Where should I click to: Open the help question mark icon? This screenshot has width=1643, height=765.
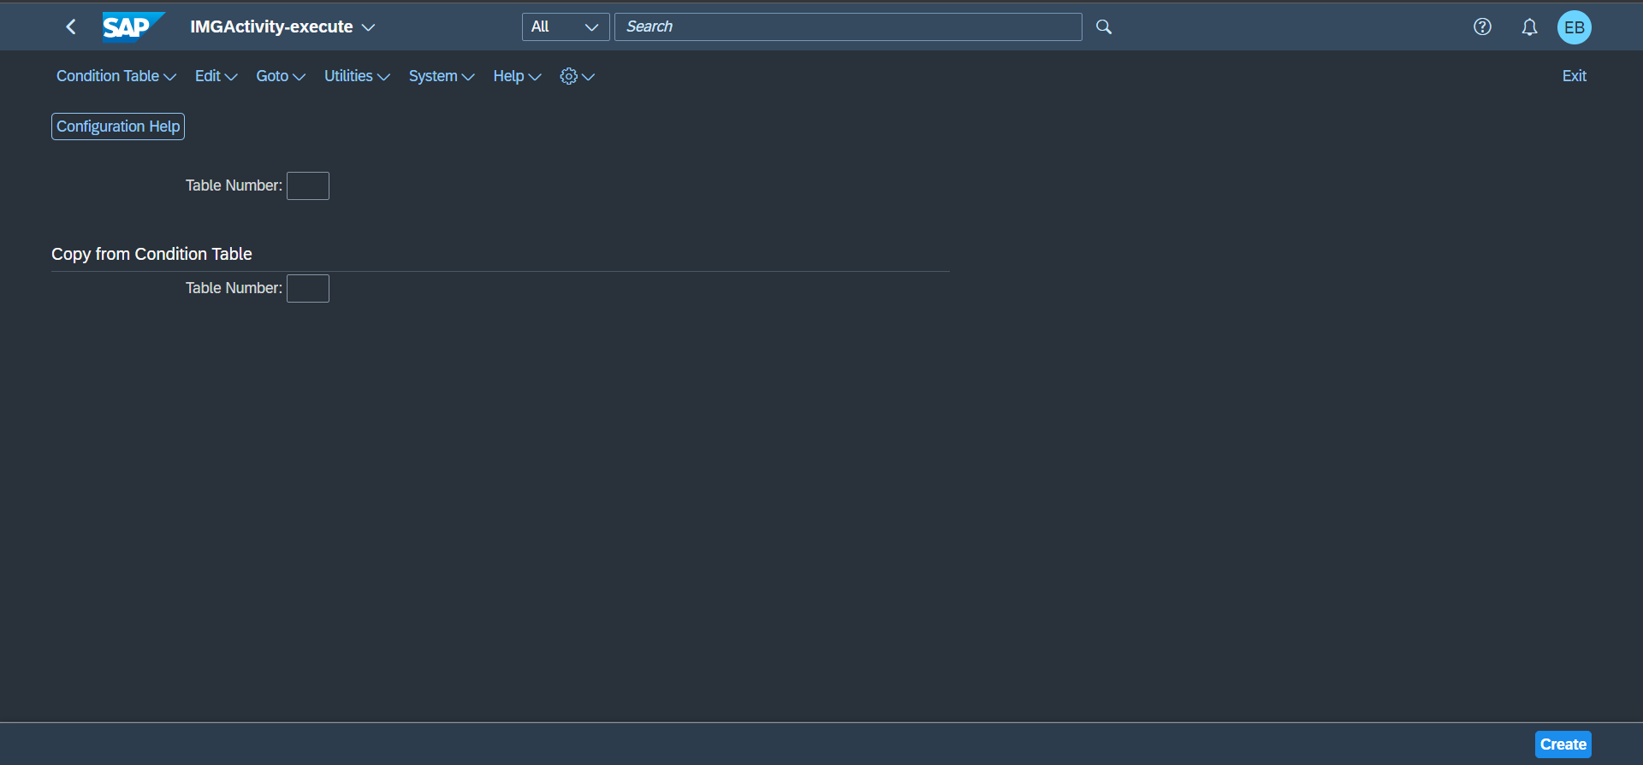click(x=1482, y=27)
